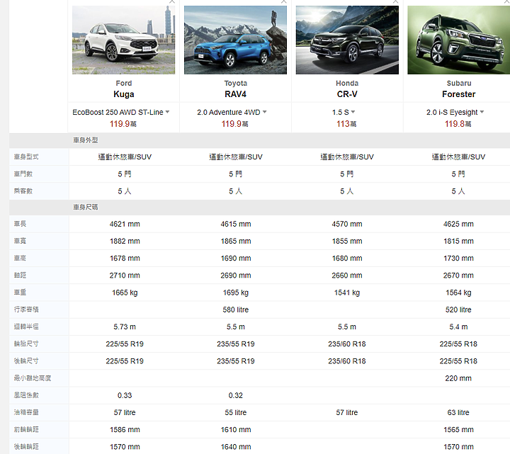The height and width of the screenshot is (454, 510).
Task: Remove the Toyota RAV4 column via its X icon
Action: pyautogui.click(x=284, y=1)
